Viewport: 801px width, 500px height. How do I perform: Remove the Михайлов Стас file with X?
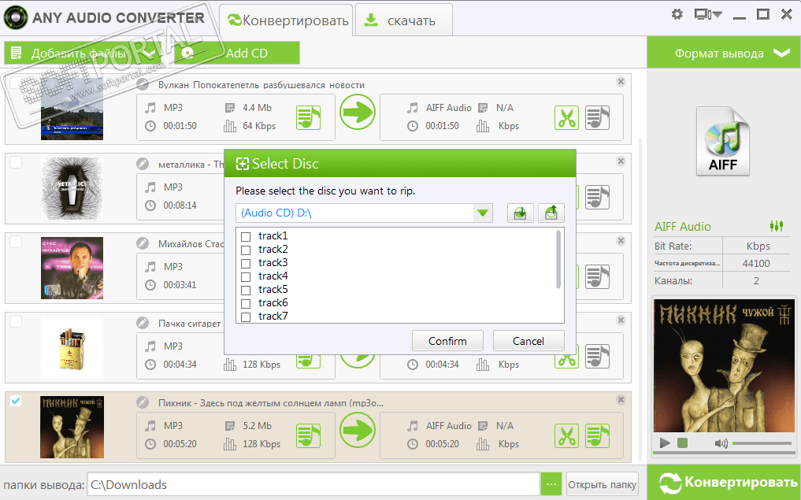point(621,241)
